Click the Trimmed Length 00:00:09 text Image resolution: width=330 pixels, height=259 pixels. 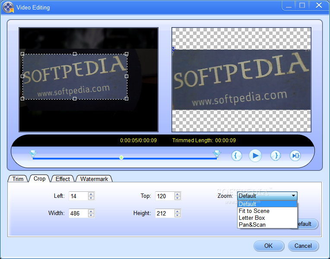pyautogui.click(x=204, y=140)
